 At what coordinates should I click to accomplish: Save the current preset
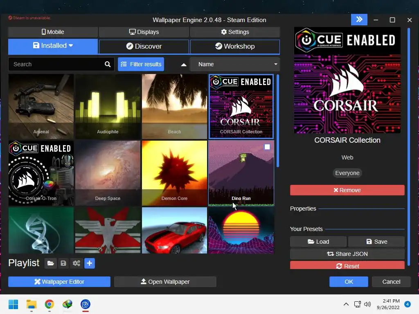[376, 242]
